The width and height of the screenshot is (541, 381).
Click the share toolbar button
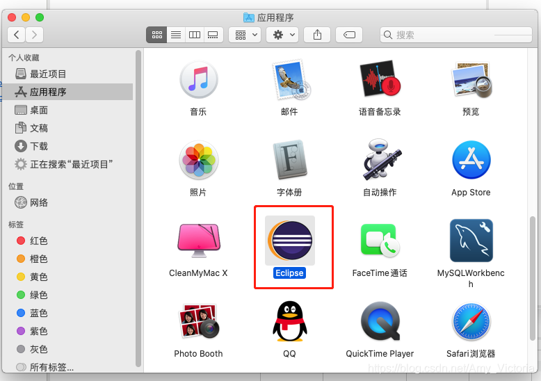317,35
